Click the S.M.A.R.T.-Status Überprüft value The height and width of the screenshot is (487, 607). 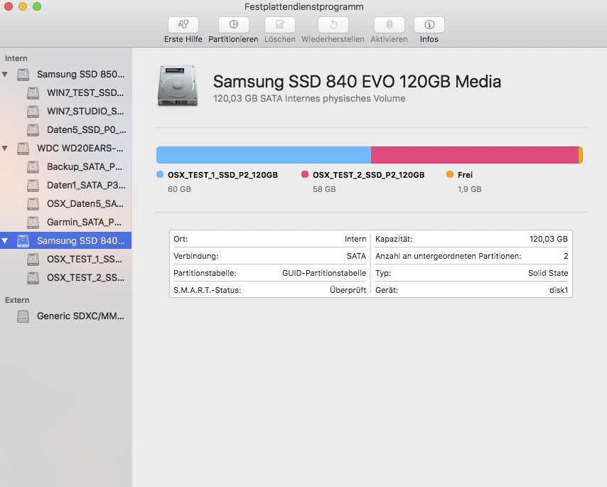[x=348, y=290]
